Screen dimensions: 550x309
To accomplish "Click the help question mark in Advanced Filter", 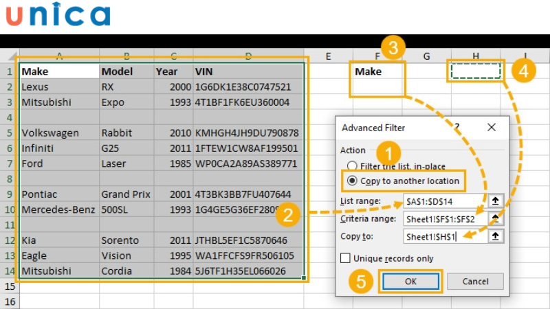I will click(455, 127).
